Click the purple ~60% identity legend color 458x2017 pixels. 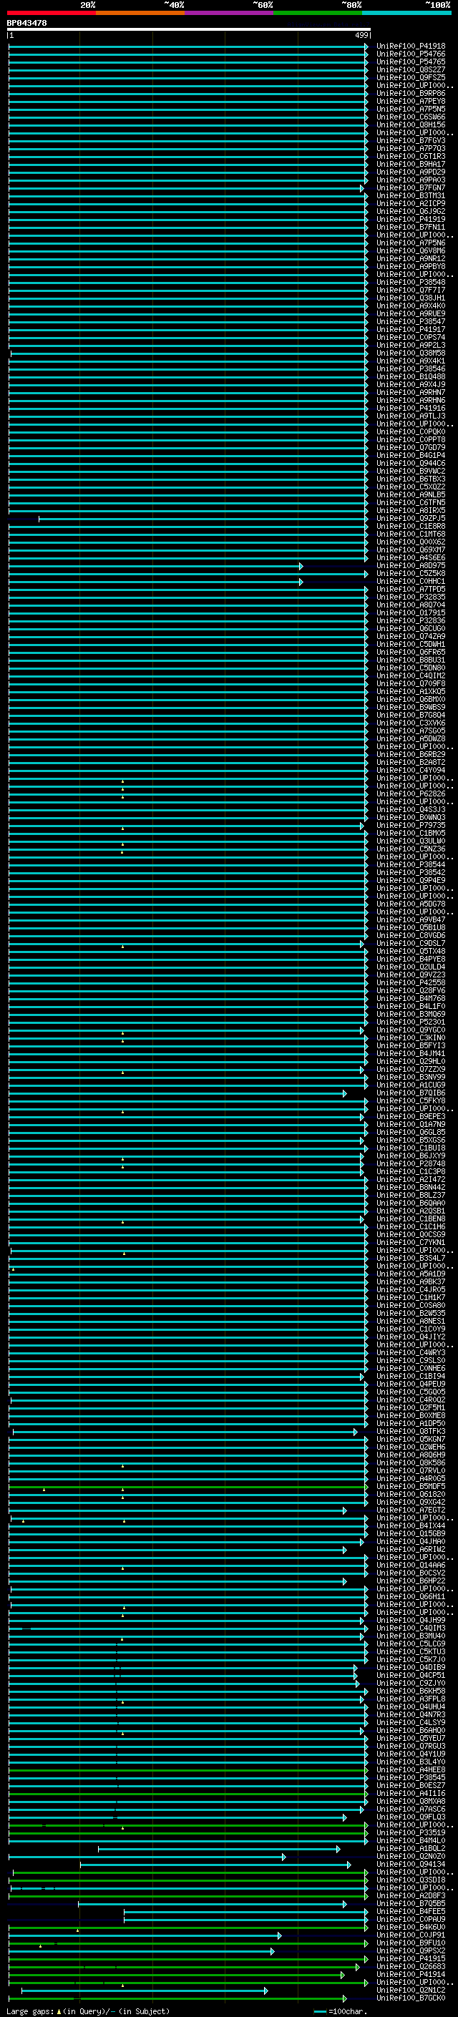[x=228, y=13]
